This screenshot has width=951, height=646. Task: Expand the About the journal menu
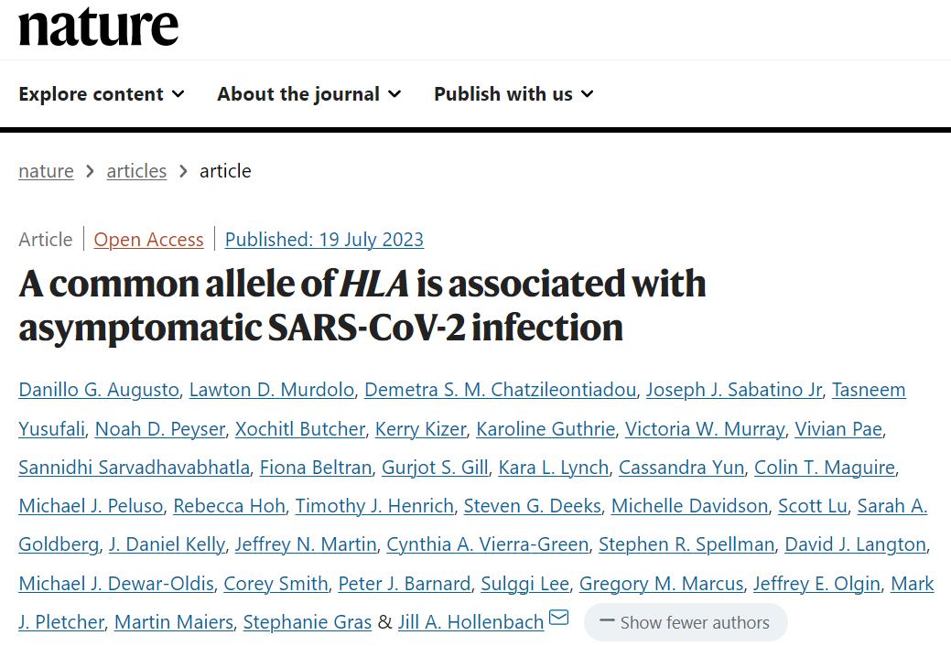(x=308, y=94)
